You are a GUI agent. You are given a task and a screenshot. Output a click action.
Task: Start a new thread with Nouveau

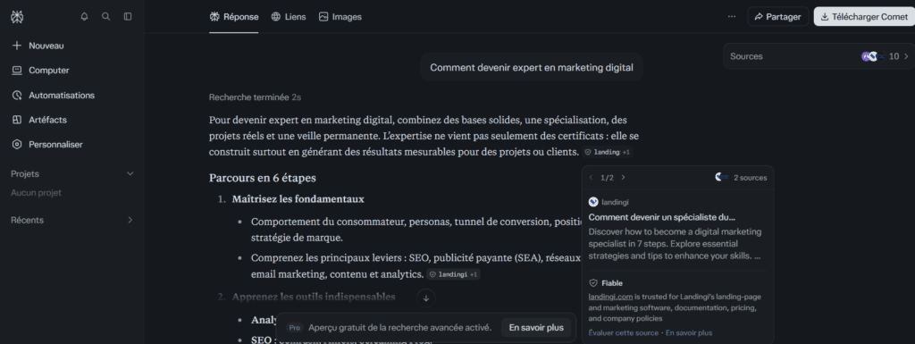tap(38, 46)
